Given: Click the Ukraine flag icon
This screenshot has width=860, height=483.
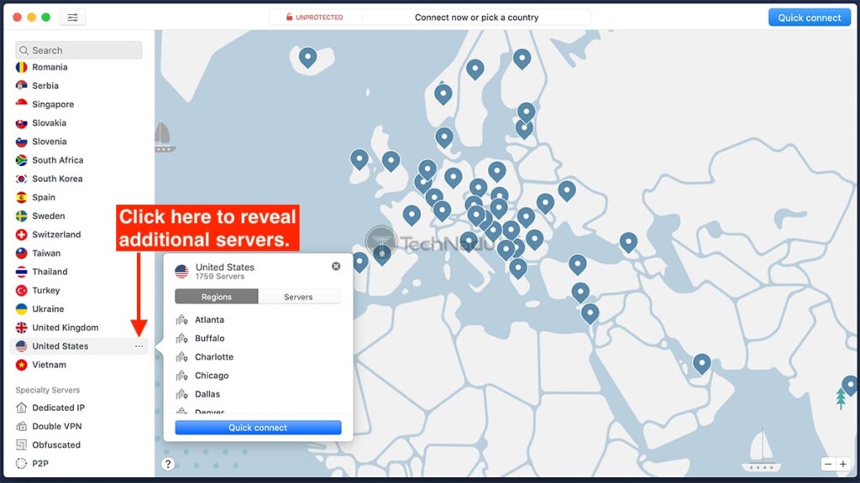Looking at the screenshot, I should [x=21, y=309].
